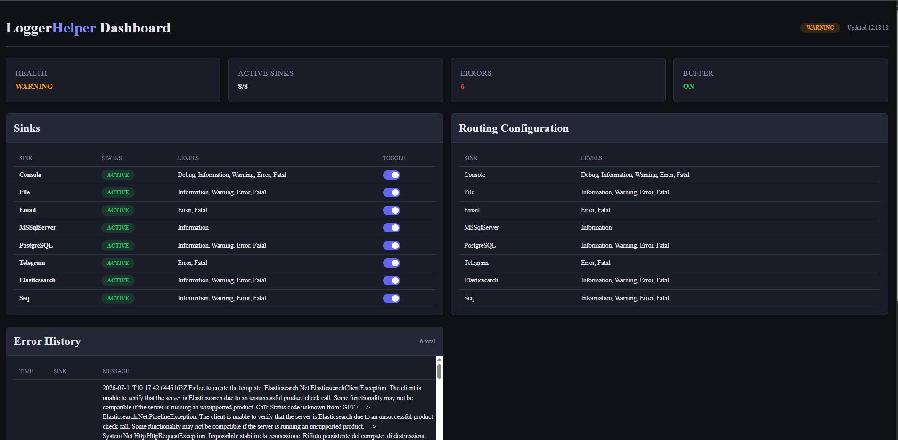This screenshot has height=440, width=898.
Task: Click the Console ACTIVE status badge
Action: [x=118, y=175]
